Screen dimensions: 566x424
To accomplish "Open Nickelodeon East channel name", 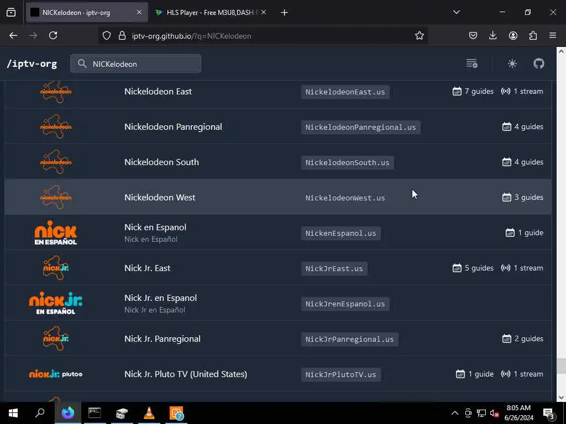I will [158, 92].
